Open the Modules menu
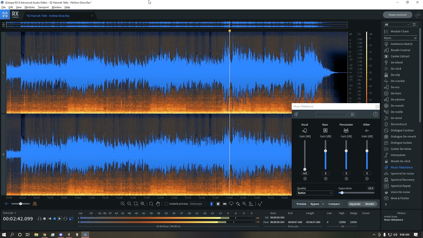 click(x=30, y=7)
